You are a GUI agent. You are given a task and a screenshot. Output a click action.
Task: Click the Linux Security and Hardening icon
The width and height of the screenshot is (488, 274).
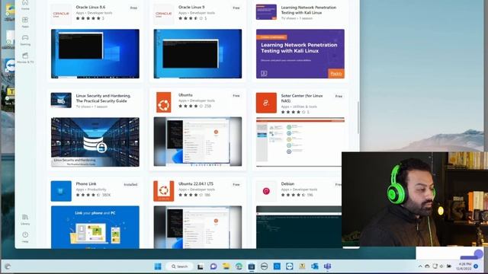click(x=61, y=100)
